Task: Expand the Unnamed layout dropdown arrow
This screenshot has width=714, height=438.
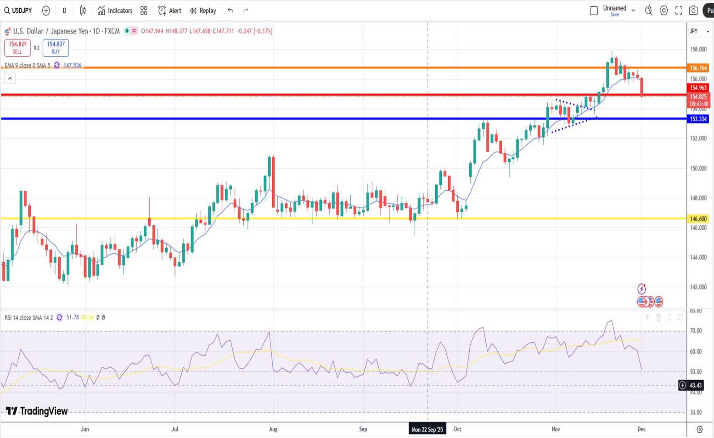Action: click(x=633, y=11)
